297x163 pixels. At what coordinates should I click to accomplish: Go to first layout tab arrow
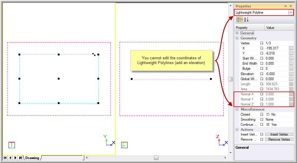point(5,158)
